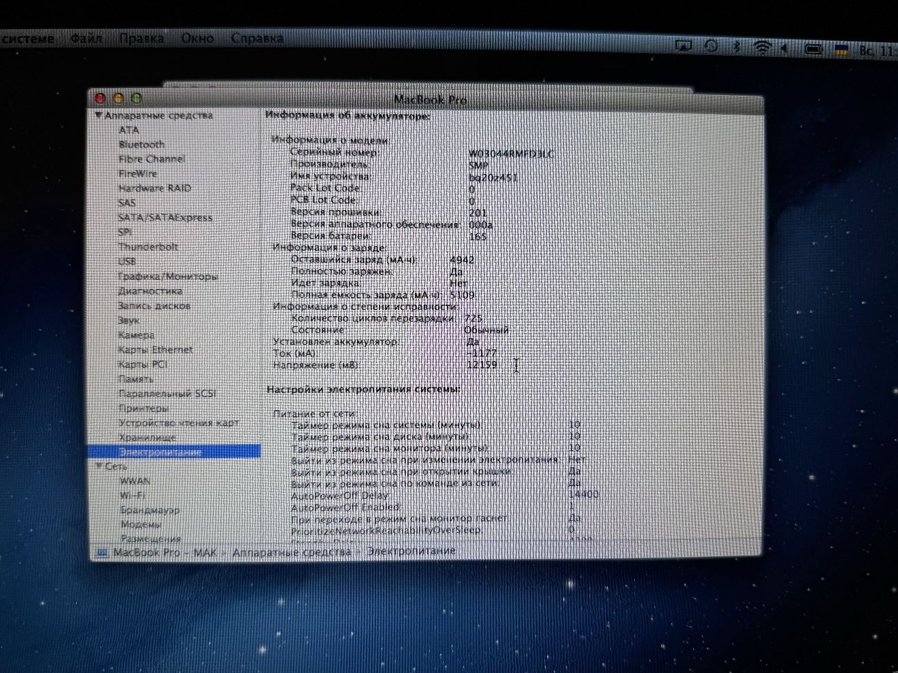Select Брандмауэр in the sidebar
This screenshot has height=673, width=898.
coord(150,510)
